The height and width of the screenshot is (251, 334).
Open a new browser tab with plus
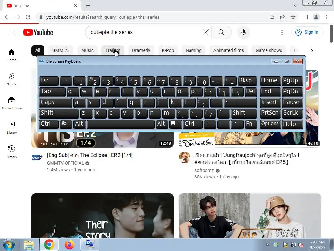point(88,6)
